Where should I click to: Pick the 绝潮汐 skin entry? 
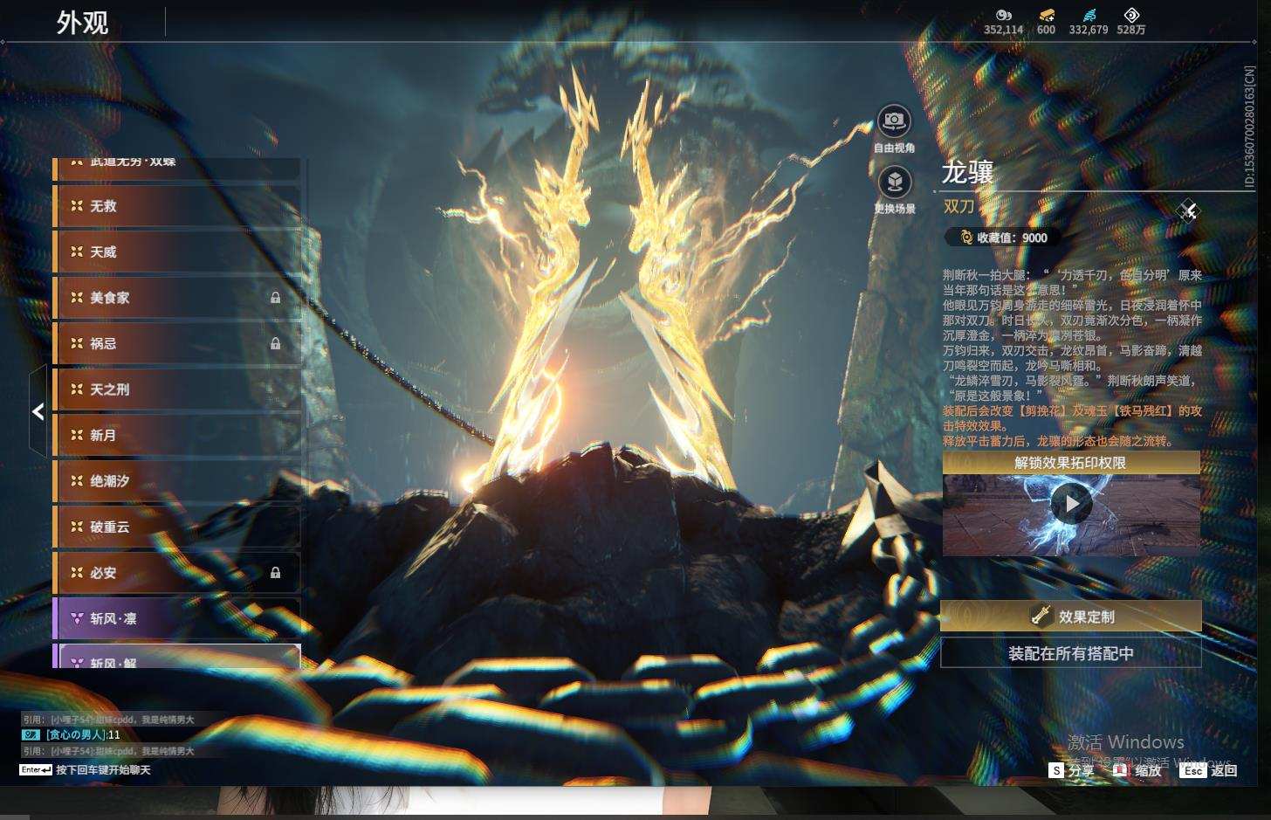[x=177, y=481]
